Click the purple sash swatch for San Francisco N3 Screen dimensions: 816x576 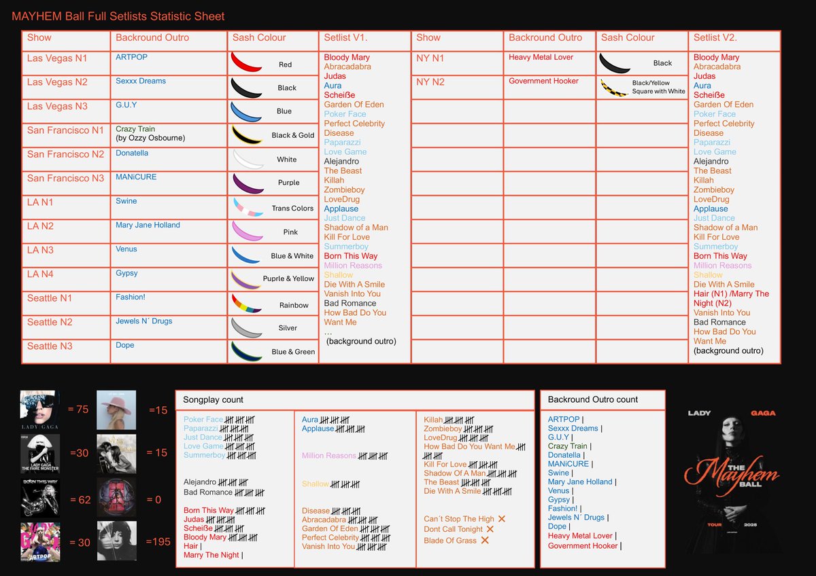click(x=248, y=182)
